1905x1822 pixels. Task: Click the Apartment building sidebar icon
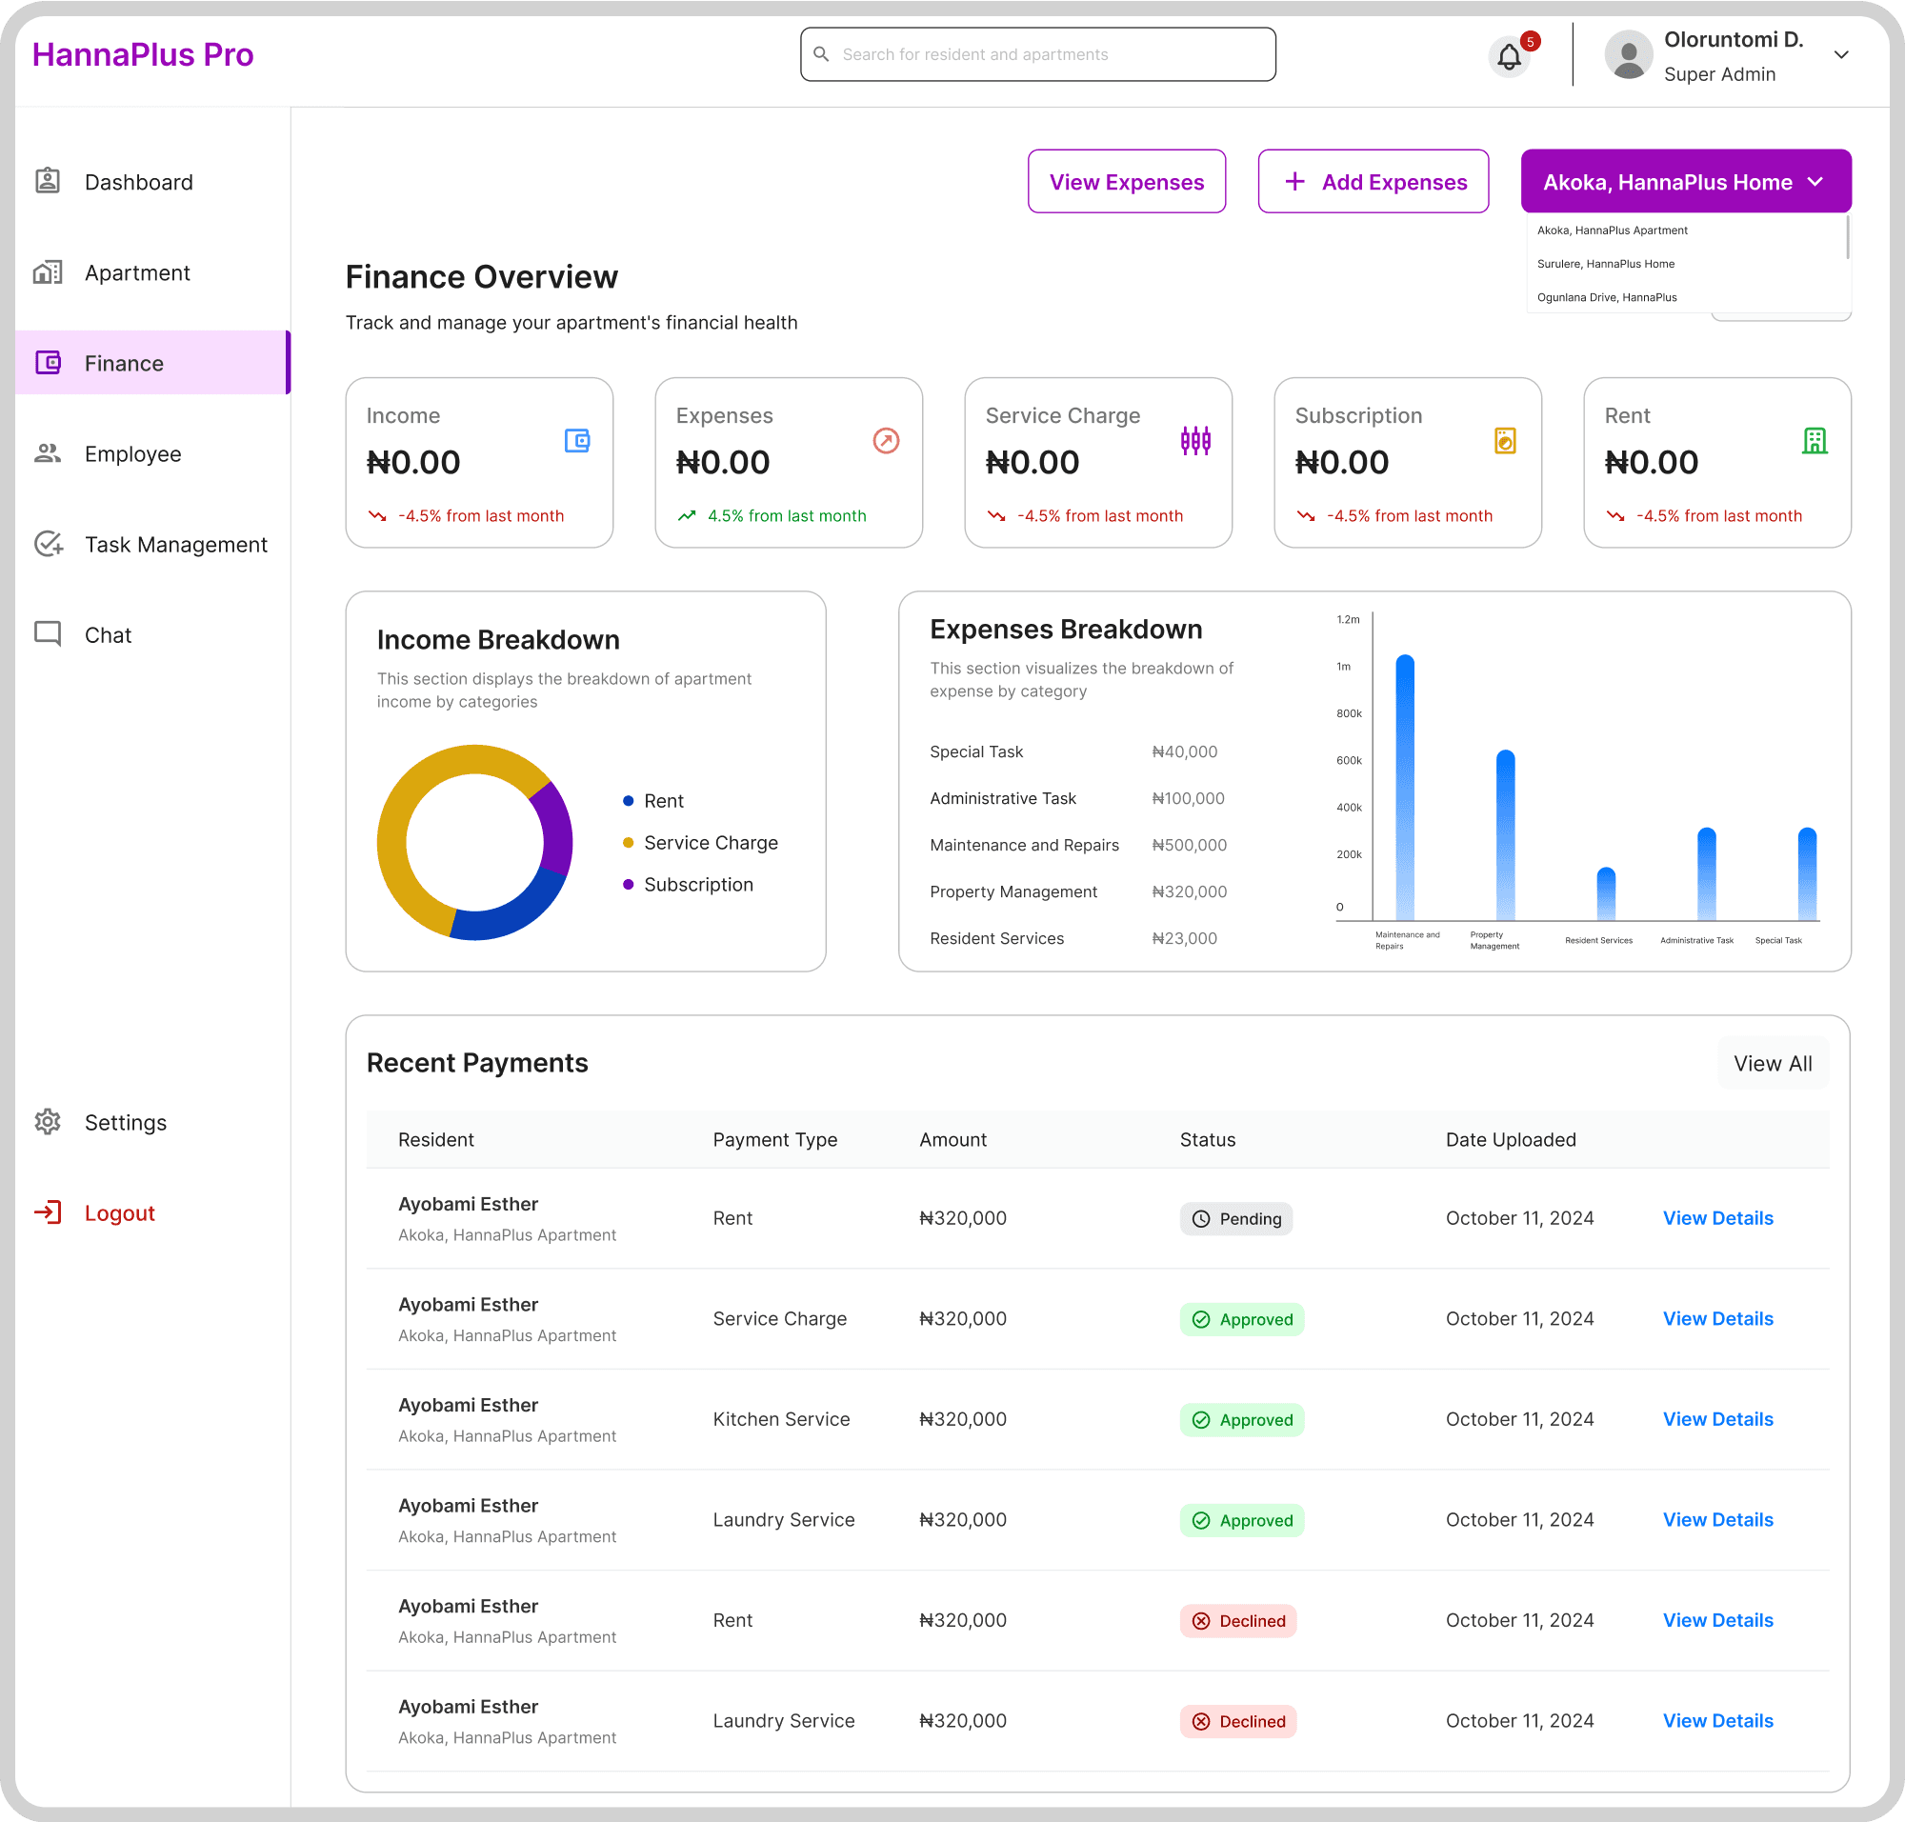tap(48, 273)
